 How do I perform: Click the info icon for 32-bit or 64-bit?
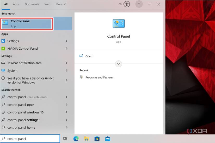pos(3,78)
